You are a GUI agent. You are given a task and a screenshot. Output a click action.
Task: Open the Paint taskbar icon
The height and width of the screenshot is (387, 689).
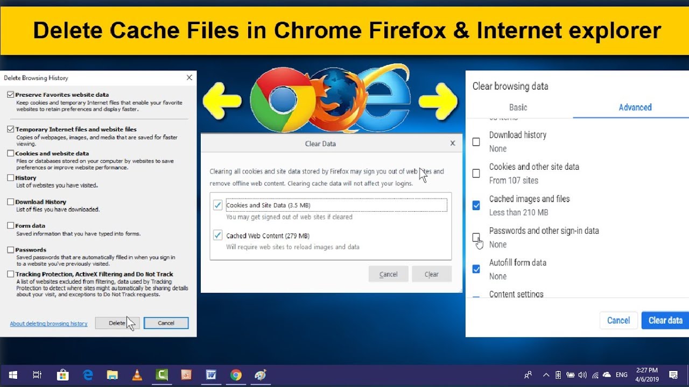pyautogui.click(x=261, y=375)
